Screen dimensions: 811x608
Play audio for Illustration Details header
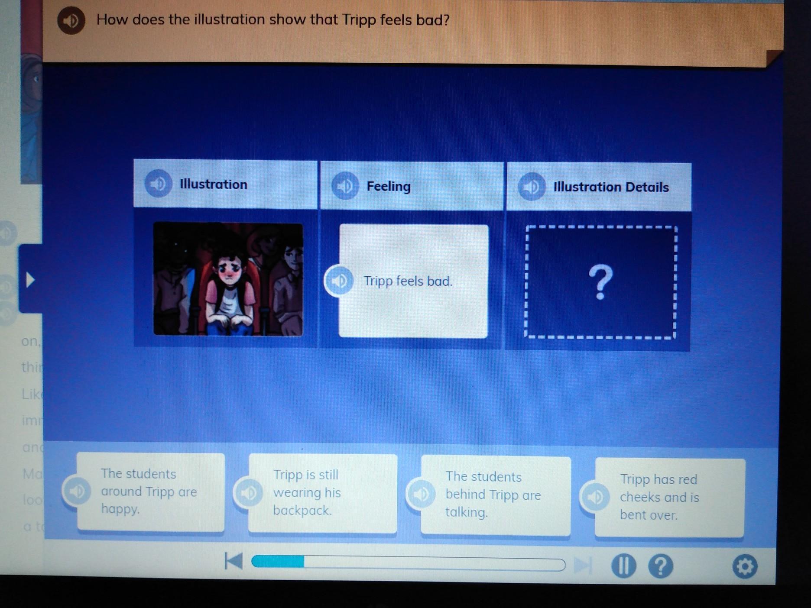(x=532, y=187)
